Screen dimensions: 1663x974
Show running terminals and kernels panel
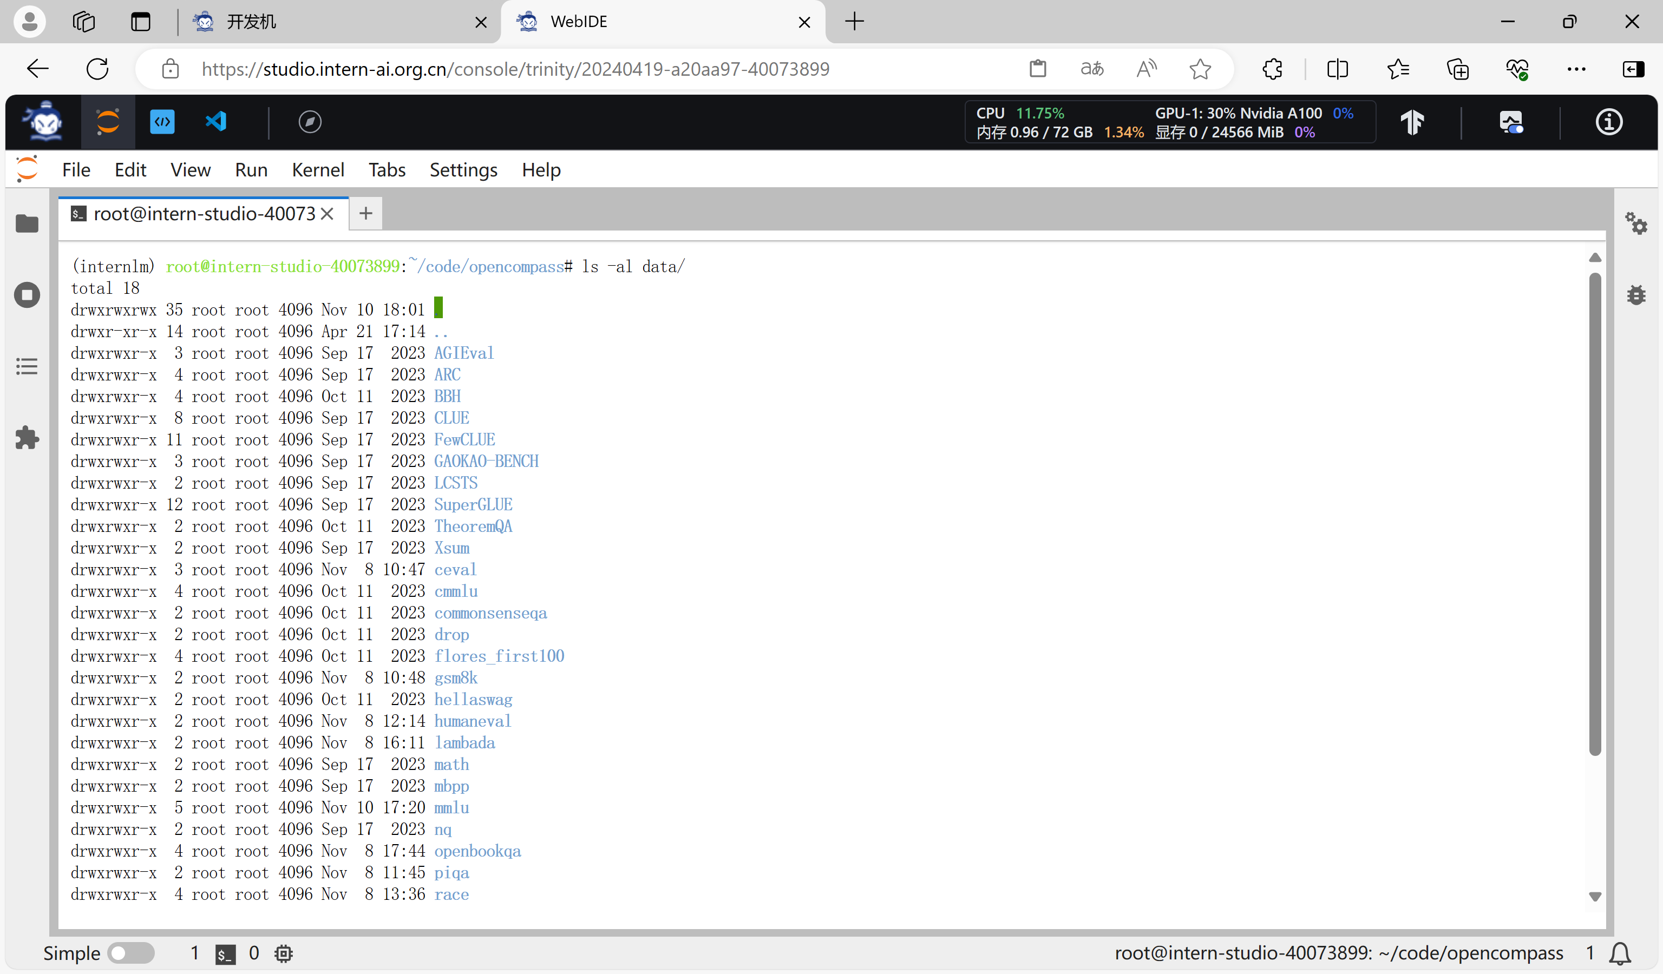tap(27, 295)
